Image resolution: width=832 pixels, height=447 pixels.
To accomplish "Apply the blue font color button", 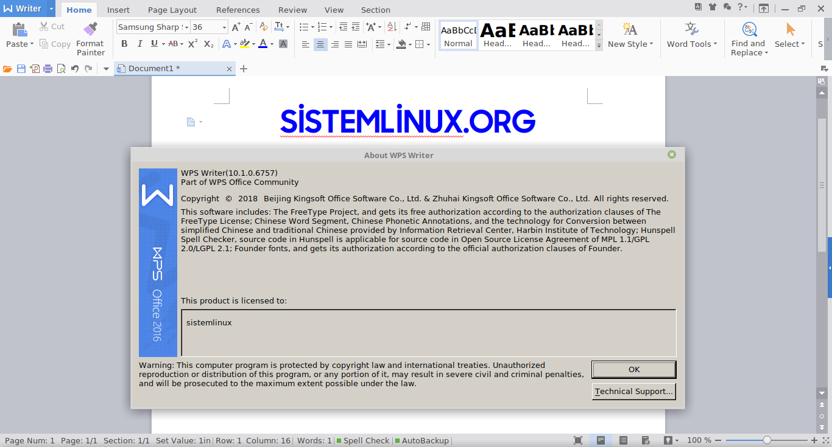I will (263, 44).
